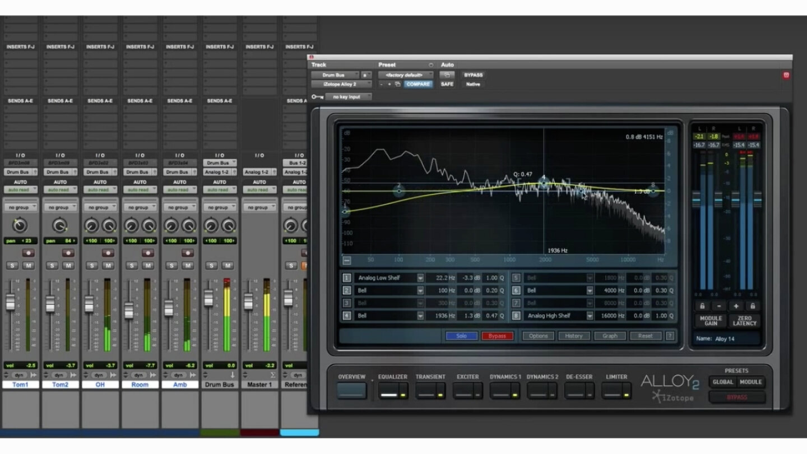Click the blue Solo button in EQ

pyautogui.click(x=462, y=336)
